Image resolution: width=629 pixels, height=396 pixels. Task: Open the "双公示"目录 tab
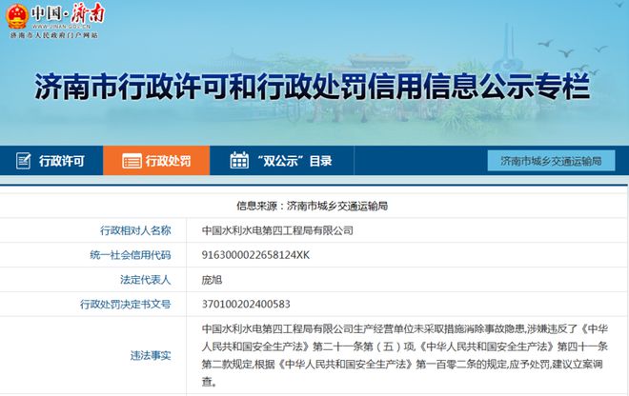point(281,161)
